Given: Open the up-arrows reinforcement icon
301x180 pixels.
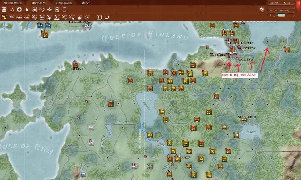Looking at the screenshot, I should point(12,10).
